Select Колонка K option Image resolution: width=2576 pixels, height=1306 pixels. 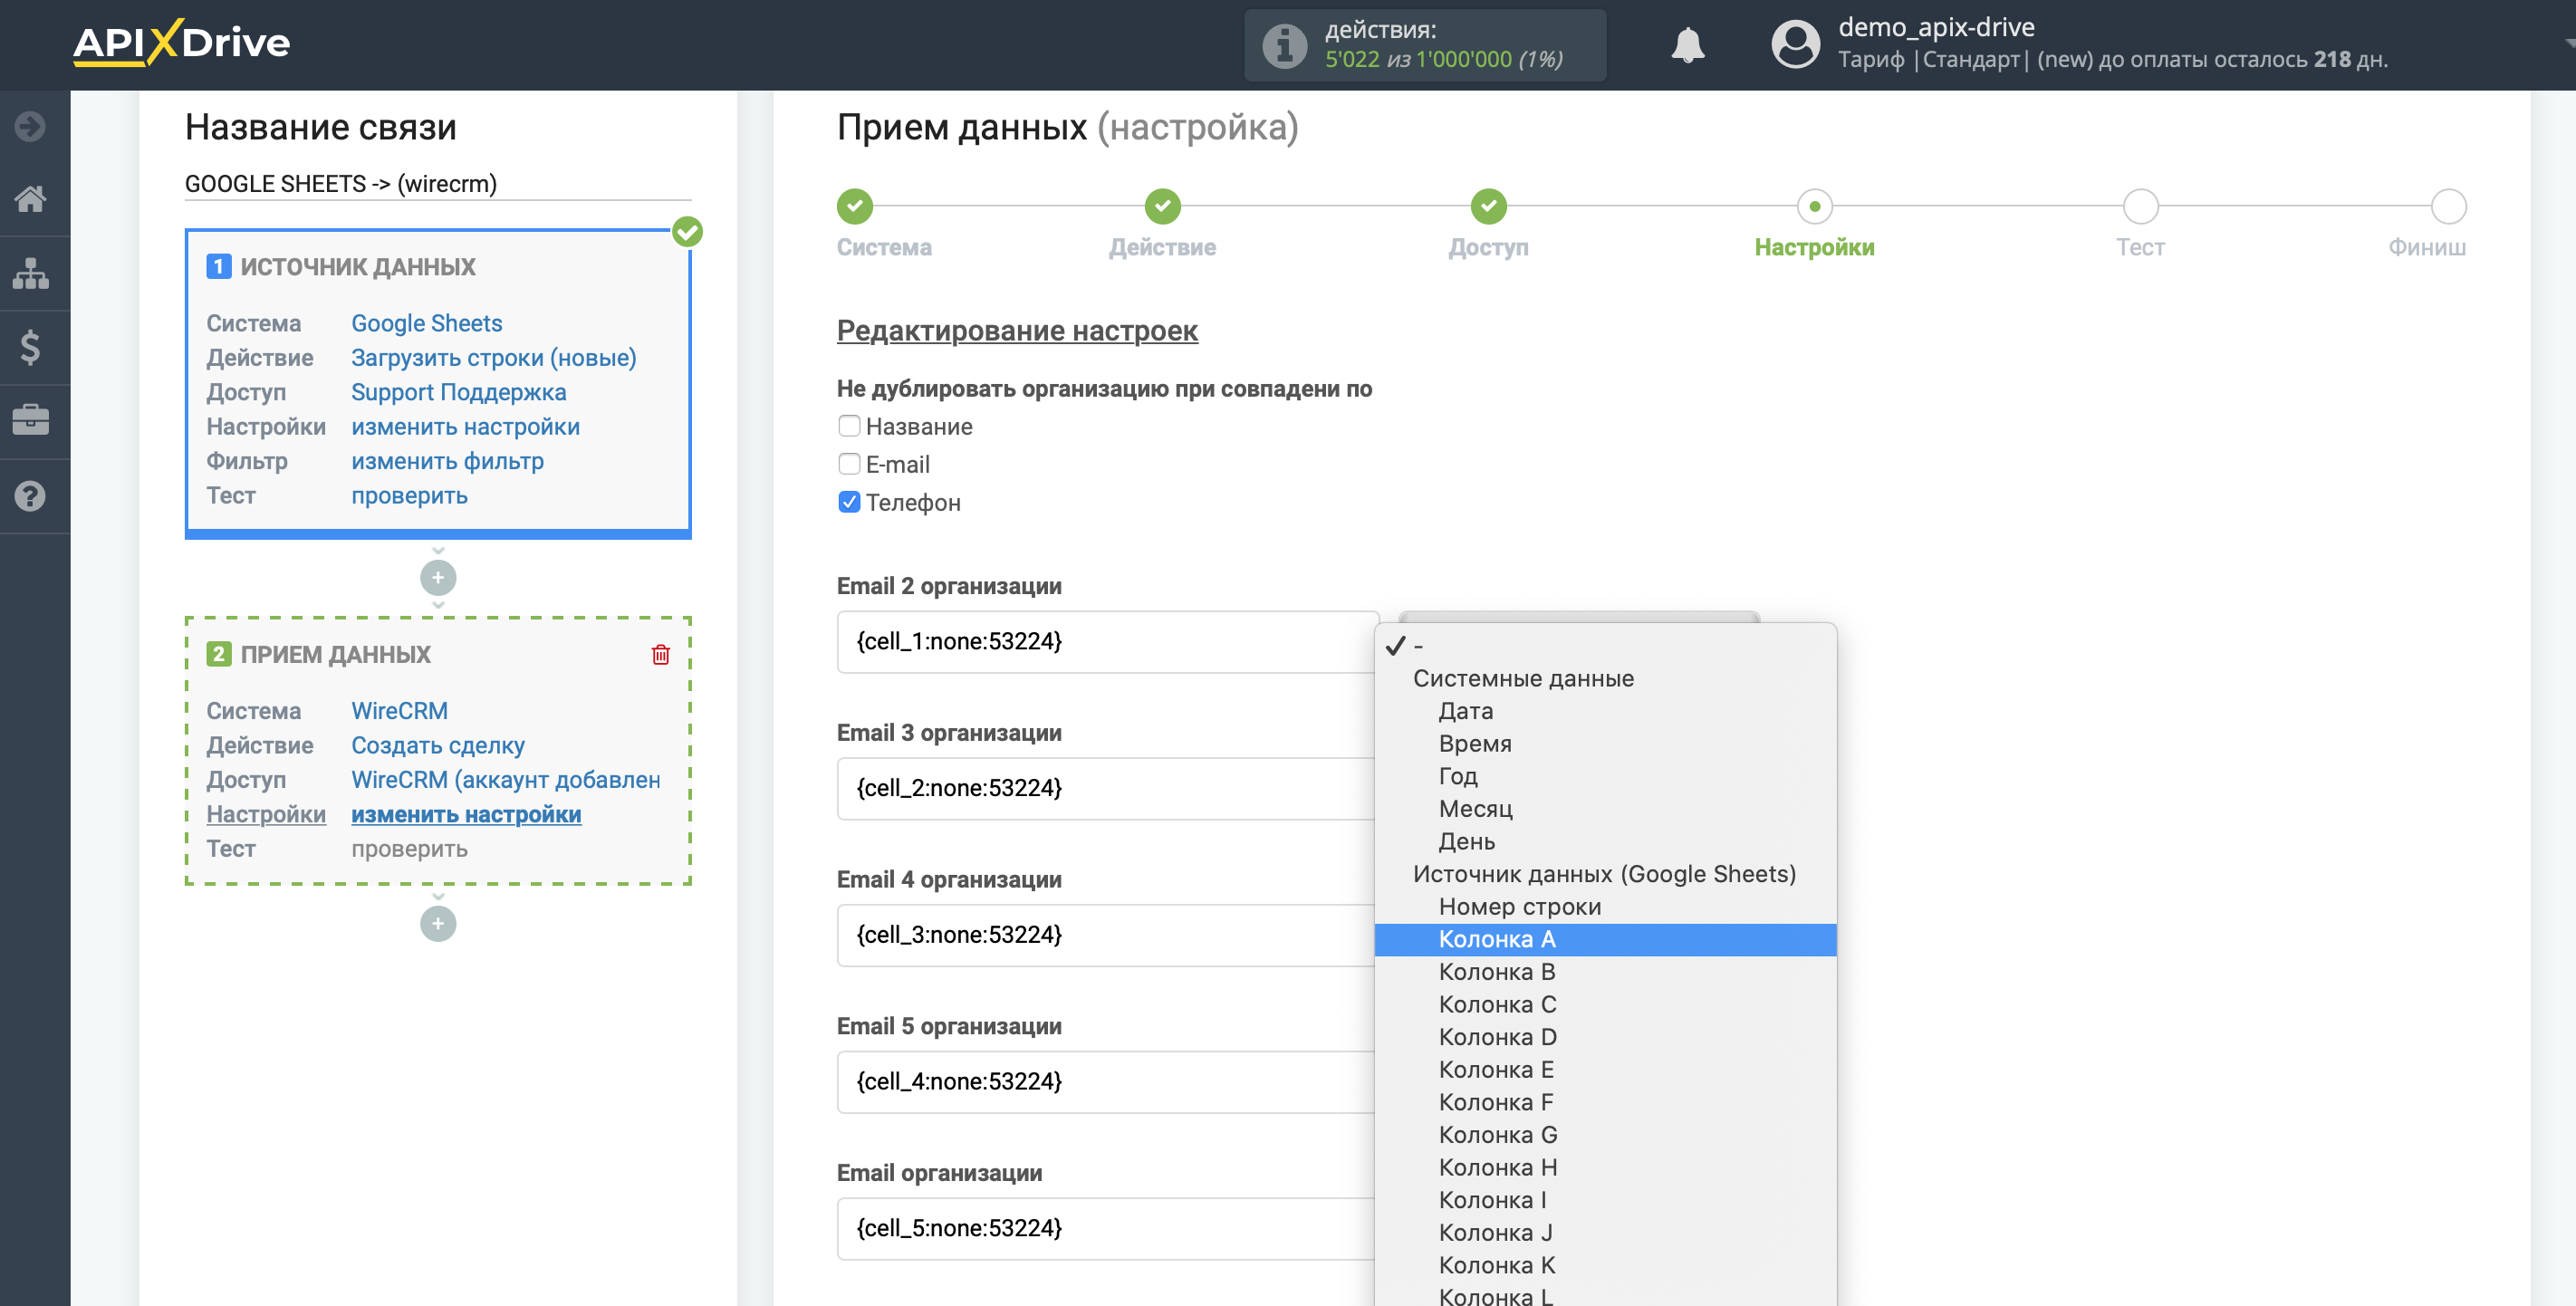1605,1265
